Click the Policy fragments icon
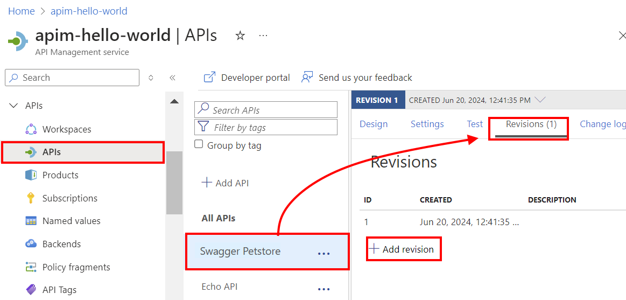 (x=31, y=267)
